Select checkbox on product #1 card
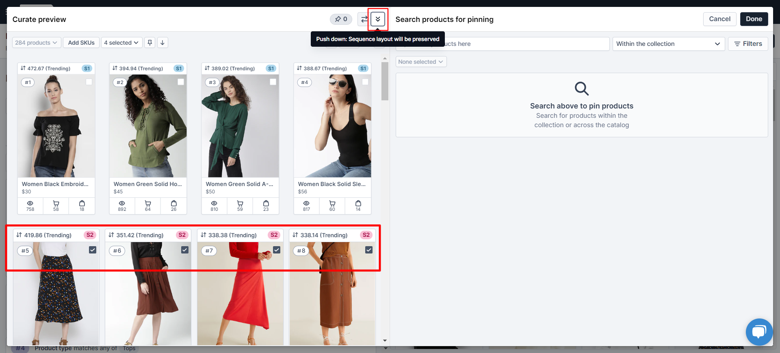The width and height of the screenshot is (780, 353). (89, 82)
